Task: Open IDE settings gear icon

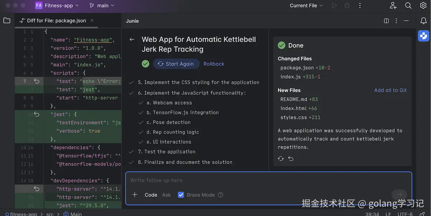Action: click(x=423, y=6)
